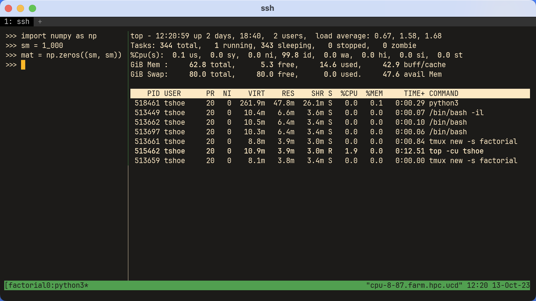Click hostname "cpu-8-87.farm.hpc.ucd" in status bar

(414, 285)
